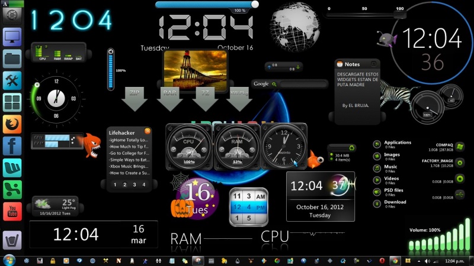Click the teal W dock icon

click(12, 168)
